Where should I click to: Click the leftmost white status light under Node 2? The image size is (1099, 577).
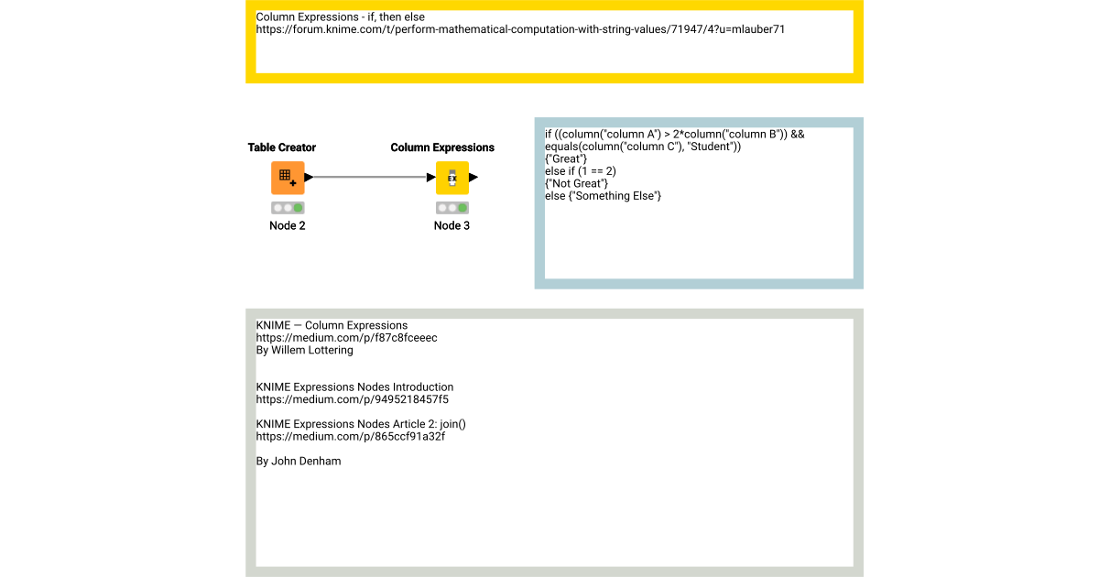(x=277, y=208)
